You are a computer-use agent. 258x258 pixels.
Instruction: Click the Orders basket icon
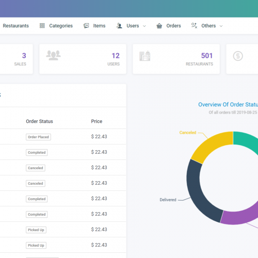point(159,26)
